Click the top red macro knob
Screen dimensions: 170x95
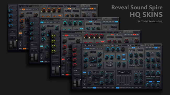coord(75,50)
